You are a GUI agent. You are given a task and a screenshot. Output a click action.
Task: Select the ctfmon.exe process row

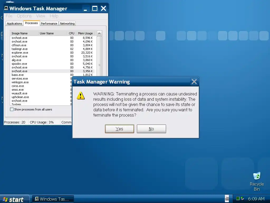tap(52, 45)
